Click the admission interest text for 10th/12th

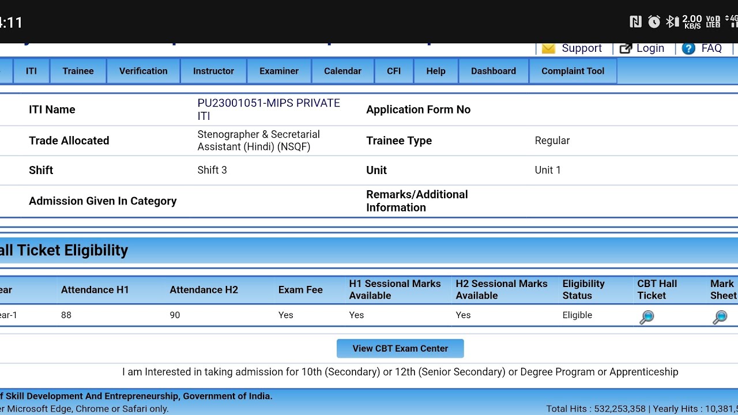pos(400,372)
